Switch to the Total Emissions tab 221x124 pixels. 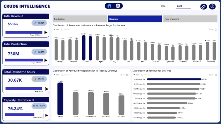(x=190, y=19)
